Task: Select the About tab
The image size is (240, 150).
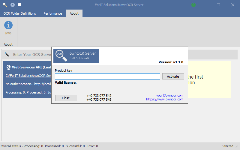Action: click(74, 13)
